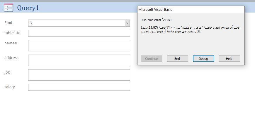Click the salary text field

[79, 87]
